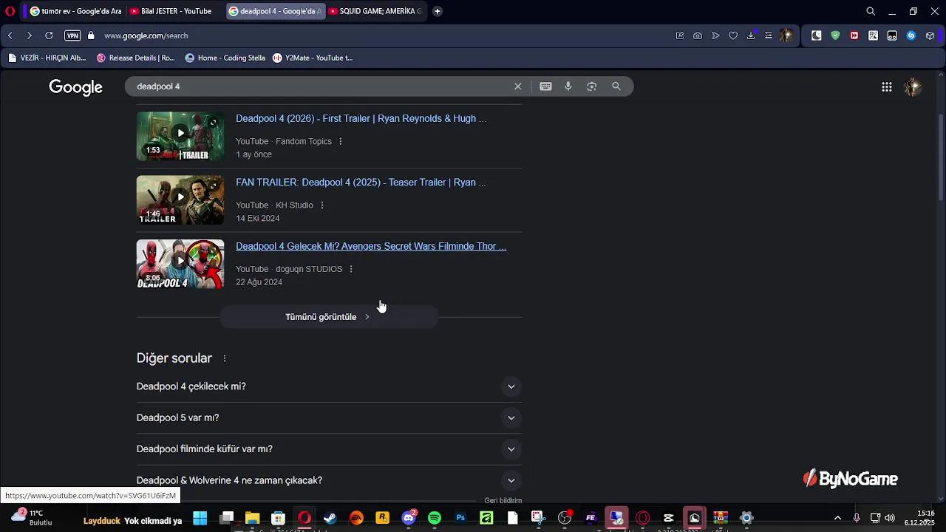Open Discord from the taskbar
Image resolution: width=946 pixels, height=532 pixels.
pyautogui.click(x=409, y=518)
